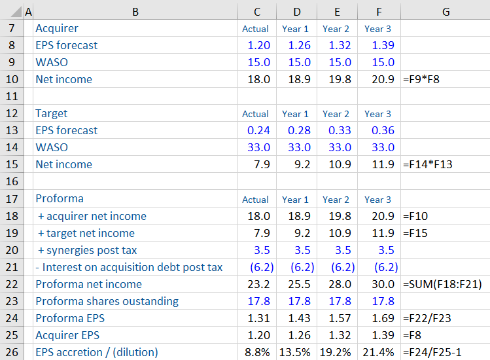Select row 16 header

pos(11,181)
